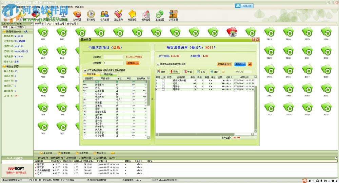Select table H013 icon
339x183 pixels.
click(270, 32)
